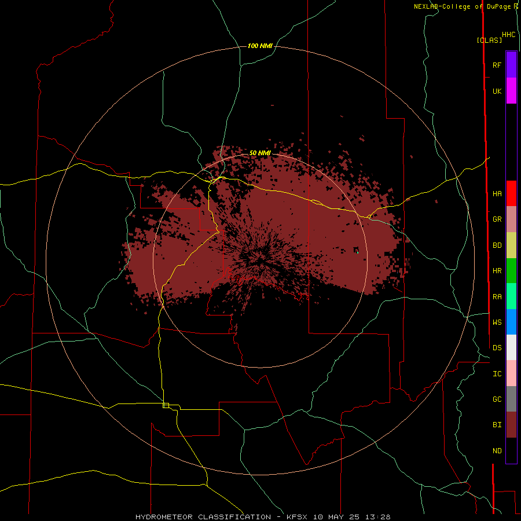Click the GC gray legend swatch
The height and width of the screenshot is (521, 521).
tap(511, 399)
